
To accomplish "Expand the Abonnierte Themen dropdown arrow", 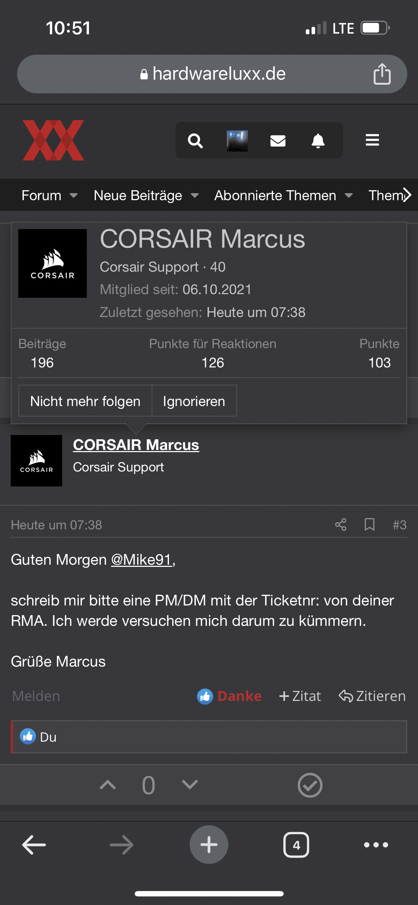I will point(349,196).
